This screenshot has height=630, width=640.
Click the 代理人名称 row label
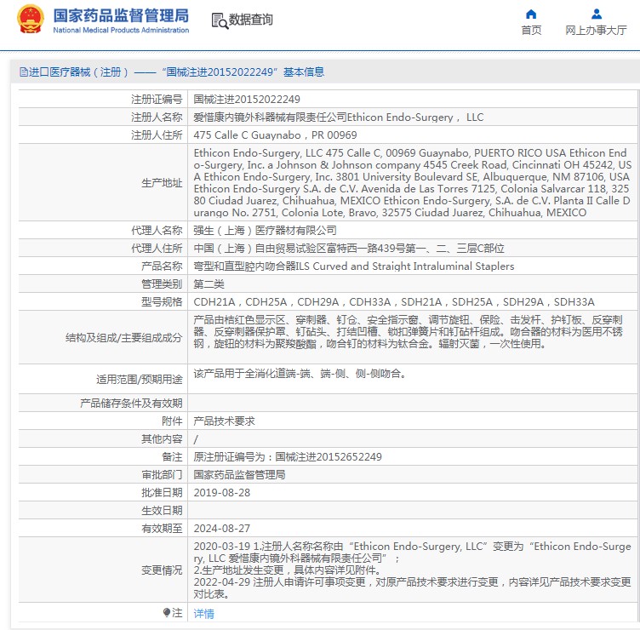coord(157,231)
